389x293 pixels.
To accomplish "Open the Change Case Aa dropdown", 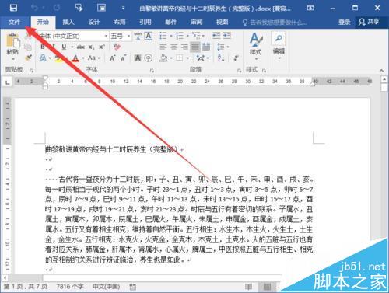I will [93, 58].
